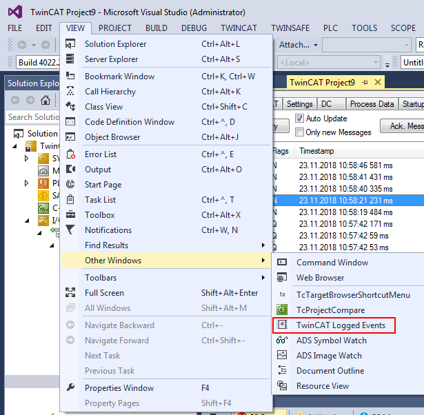Collapse the TwinCAT project tree node
The width and height of the screenshot is (424, 415).
click(x=14, y=146)
